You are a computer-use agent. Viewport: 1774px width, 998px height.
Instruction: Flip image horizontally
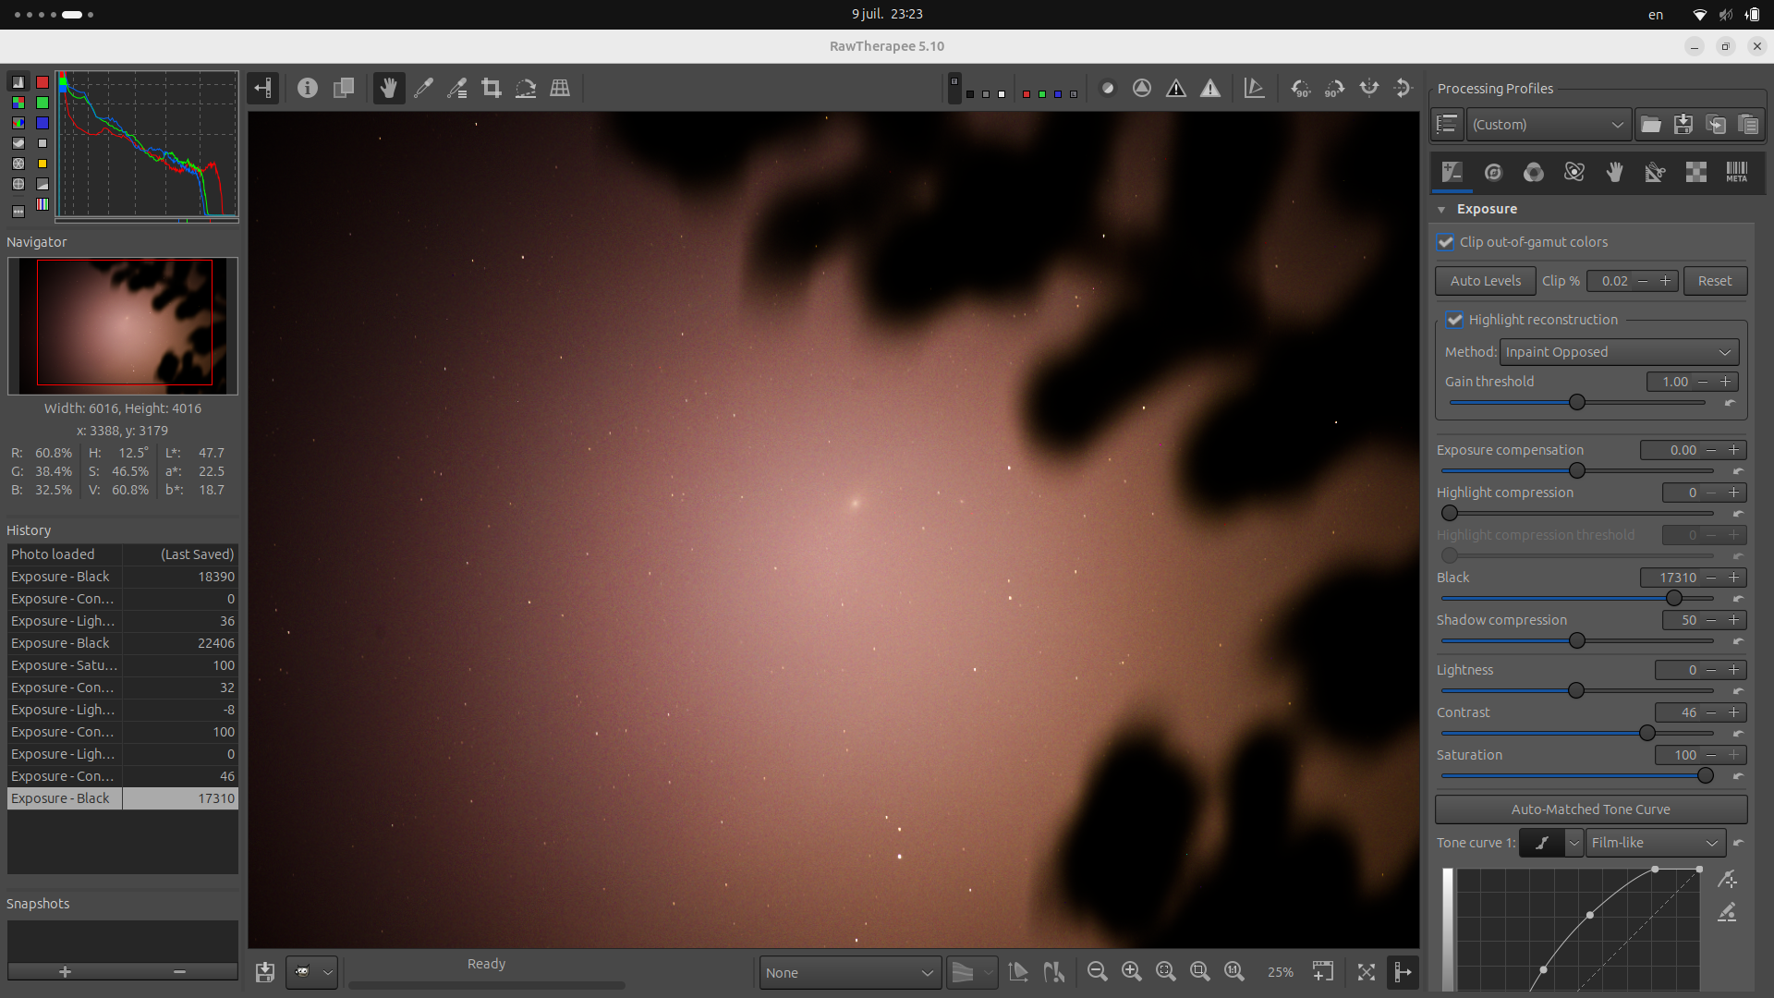coord(1369,89)
